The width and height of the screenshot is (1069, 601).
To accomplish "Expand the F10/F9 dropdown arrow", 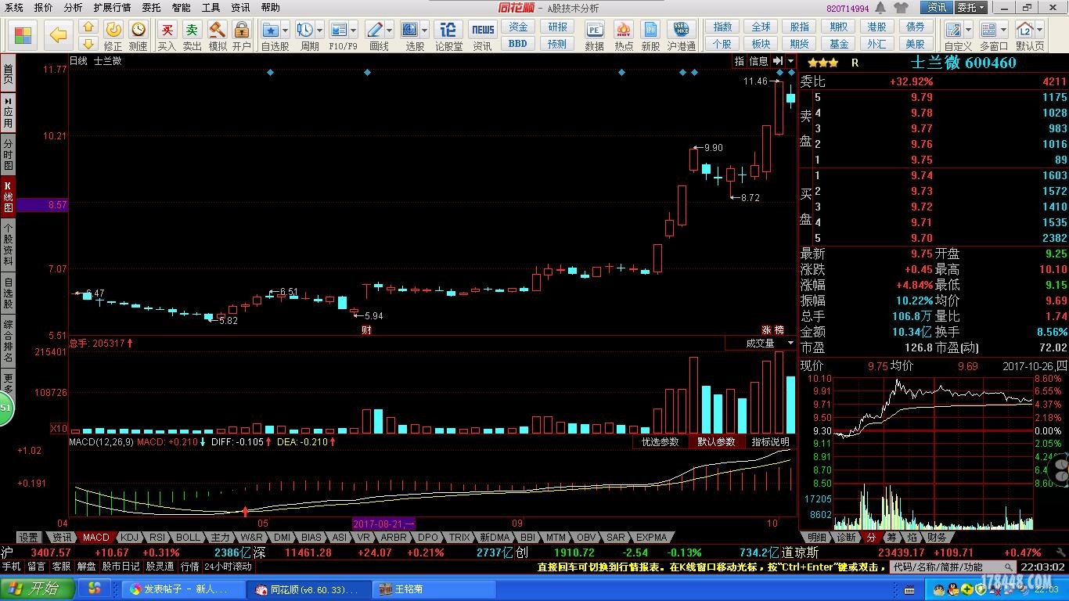I will click(x=354, y=31).
